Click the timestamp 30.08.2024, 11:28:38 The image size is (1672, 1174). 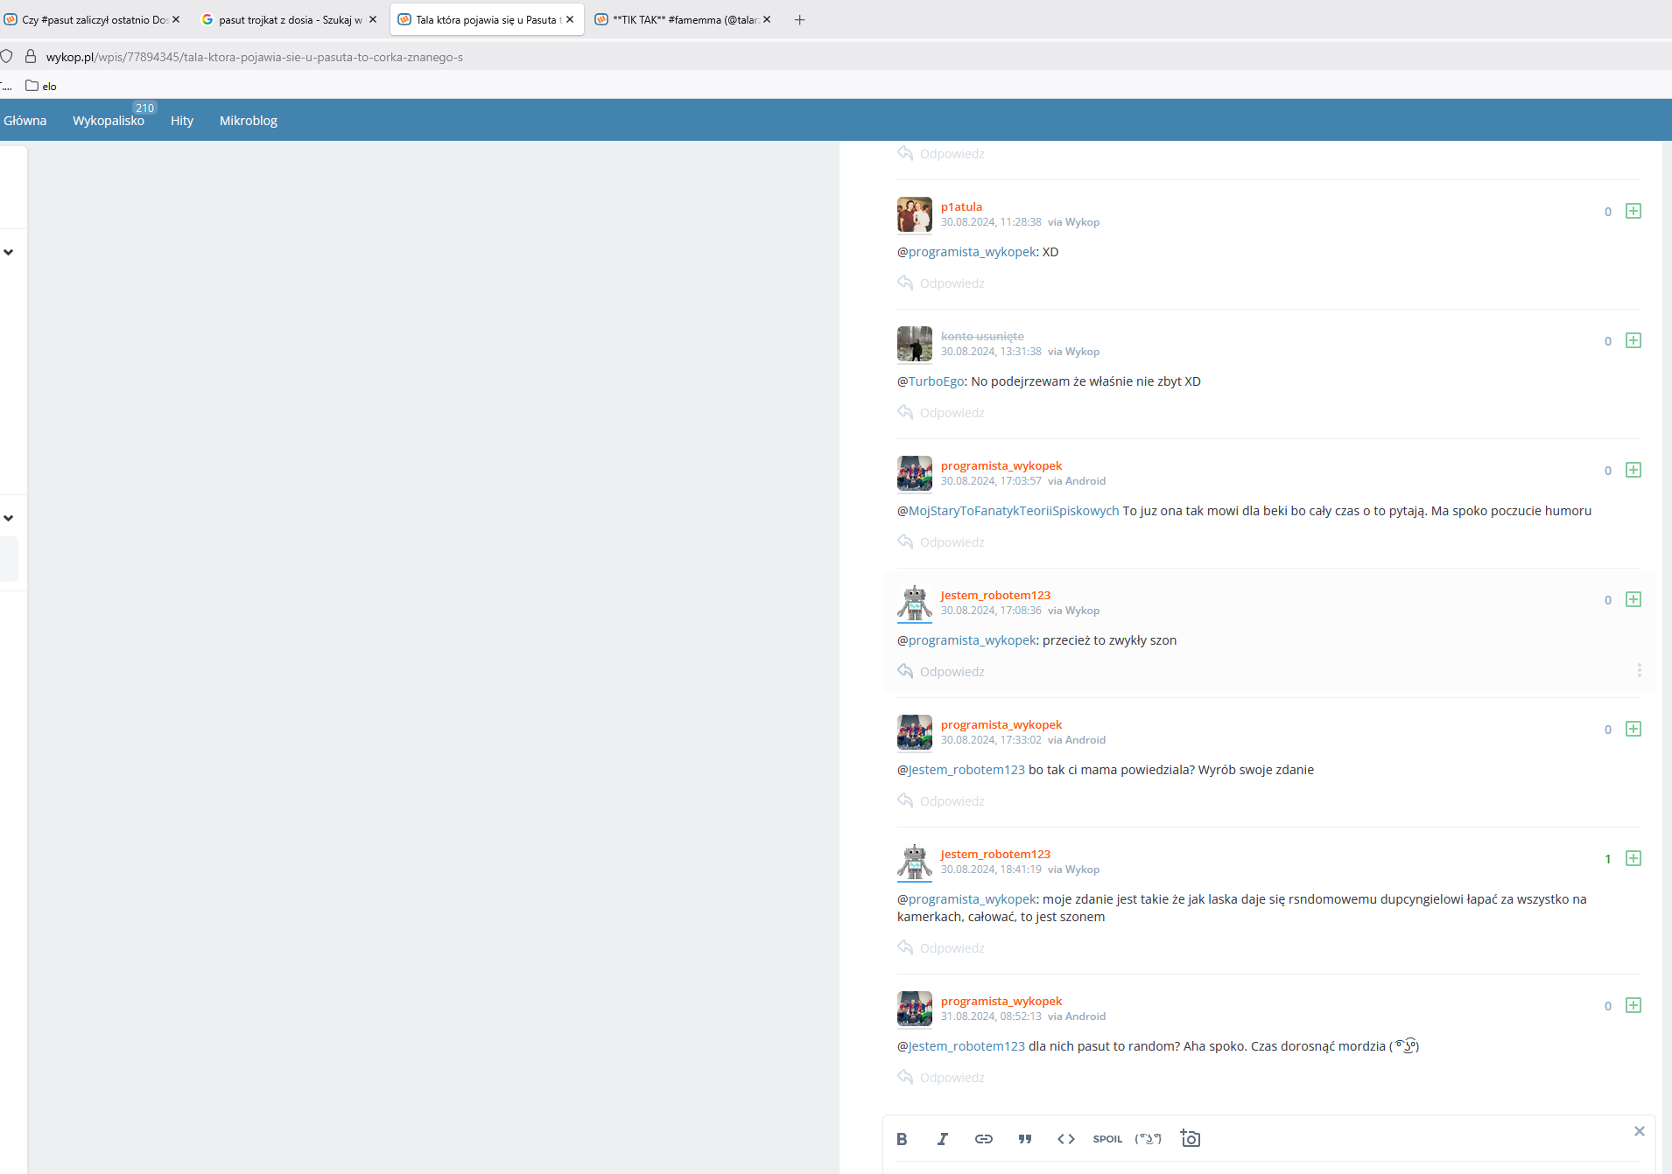(991, 222)
